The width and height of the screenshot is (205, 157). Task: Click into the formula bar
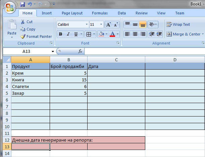[145, 51]
